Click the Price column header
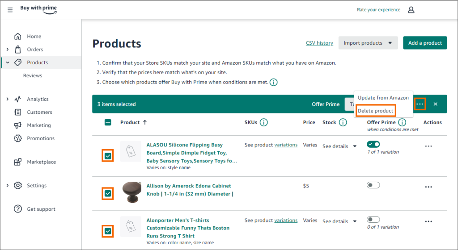 click(x=309, y=122)
